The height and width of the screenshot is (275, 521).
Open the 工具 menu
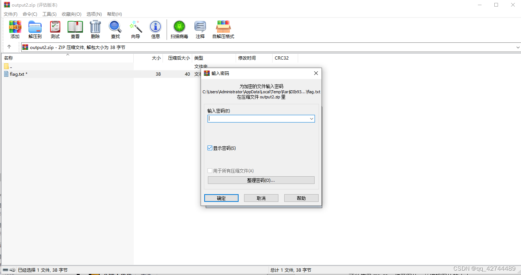[49, 14]
